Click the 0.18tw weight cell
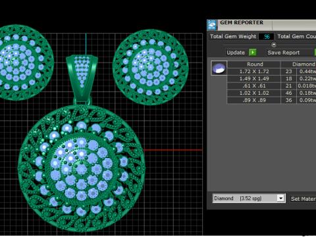Image resolution: width=316 pixels, height=237 pixels. [x=307, y=93]
